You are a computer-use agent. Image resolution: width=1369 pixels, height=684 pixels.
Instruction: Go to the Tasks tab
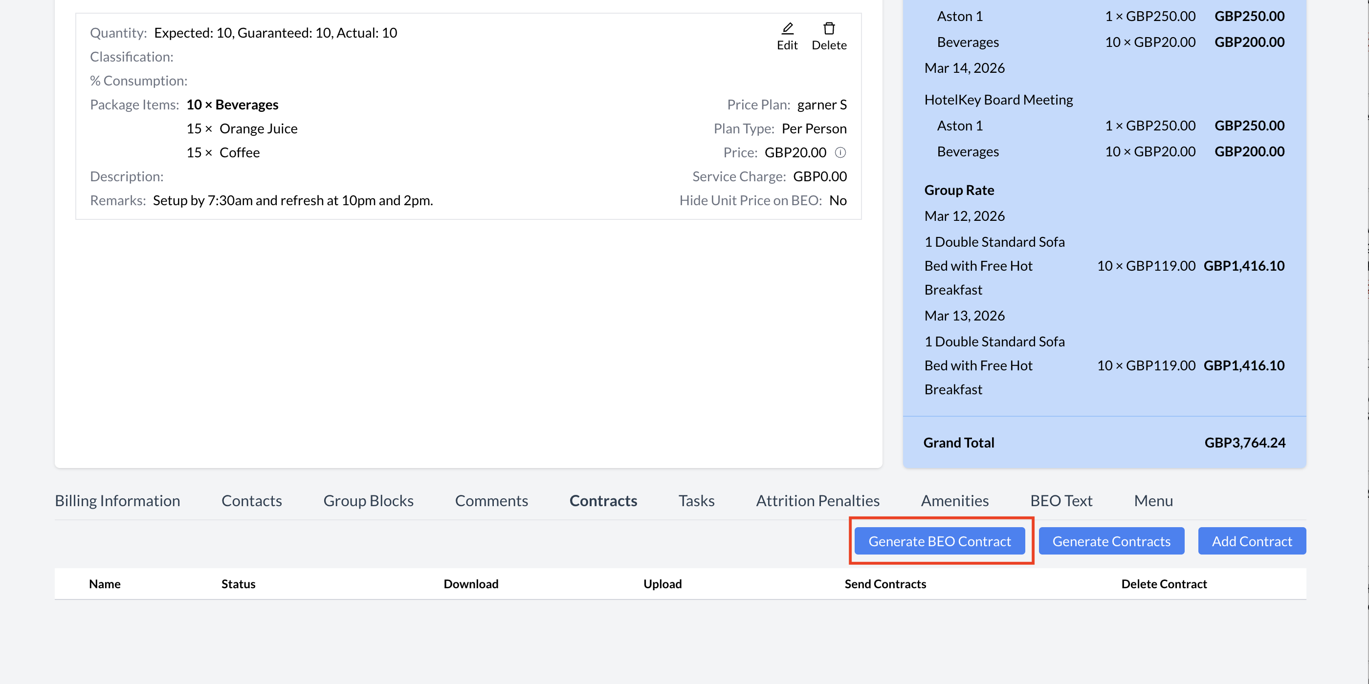tap(696, 500)
